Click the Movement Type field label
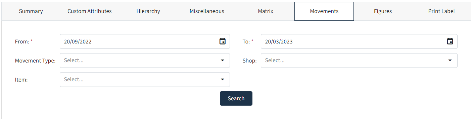 [x=35, y=61]
